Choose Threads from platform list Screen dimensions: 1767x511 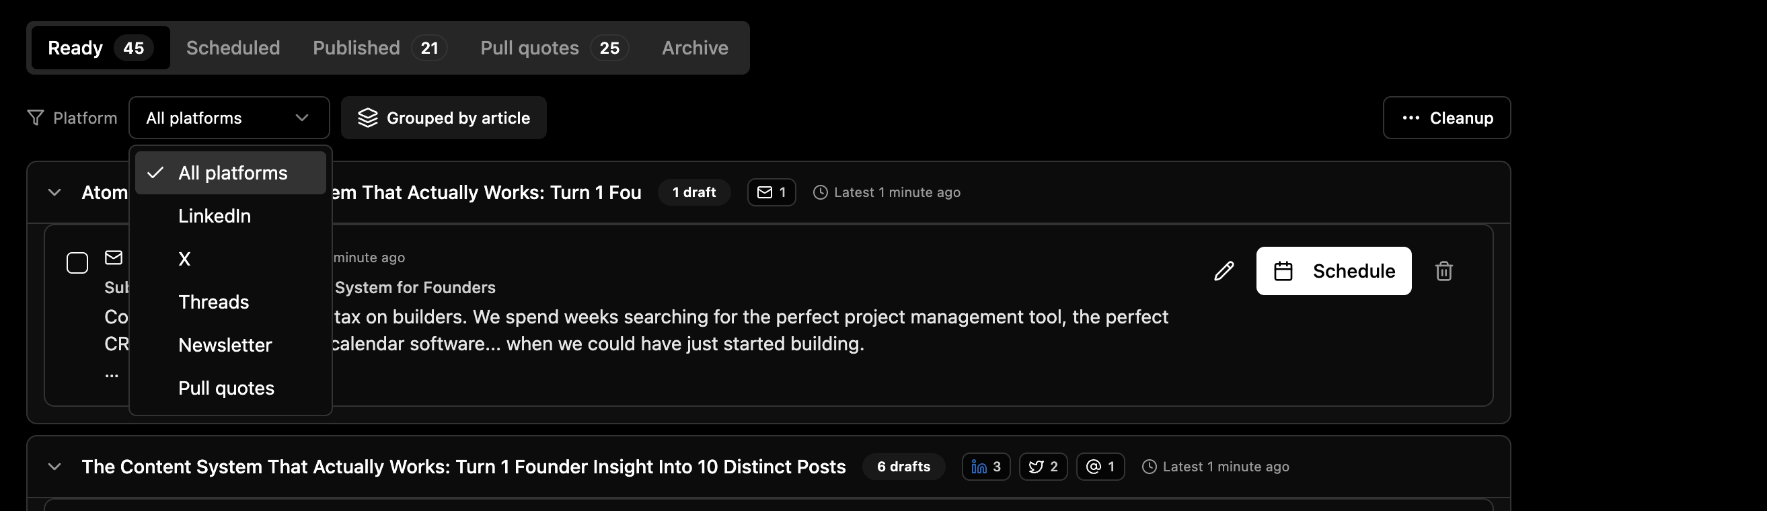pyautogui.click(x=231, y=303)
